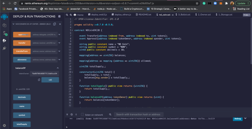Switch to the 1_Storage.sol tab
This screenshot has height=129, width=252.
(224, 15)
